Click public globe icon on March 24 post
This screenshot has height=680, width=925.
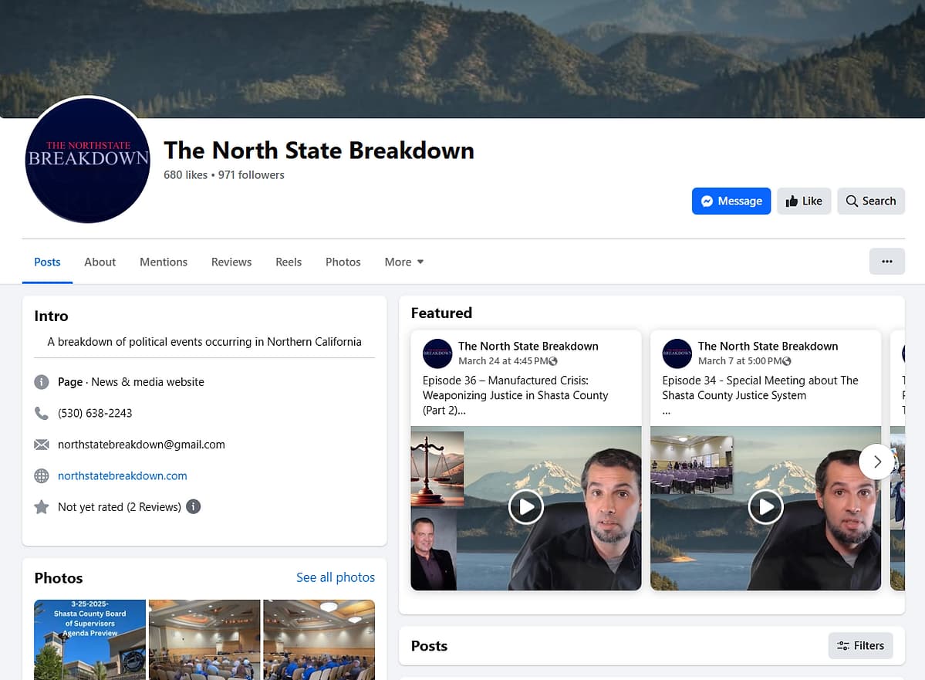(x=553, y=361)
